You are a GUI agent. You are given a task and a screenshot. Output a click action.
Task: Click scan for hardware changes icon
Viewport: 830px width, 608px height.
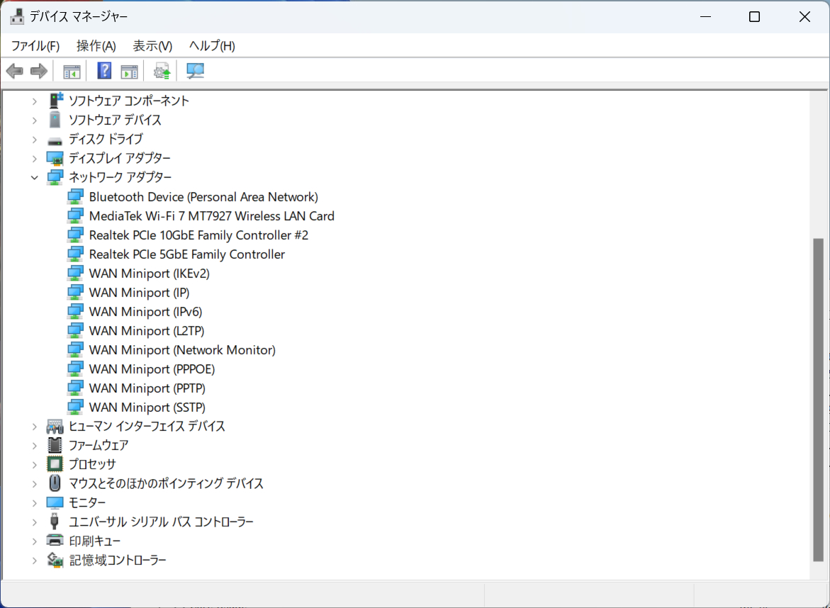pyautogui.click(x=195, y=71)
